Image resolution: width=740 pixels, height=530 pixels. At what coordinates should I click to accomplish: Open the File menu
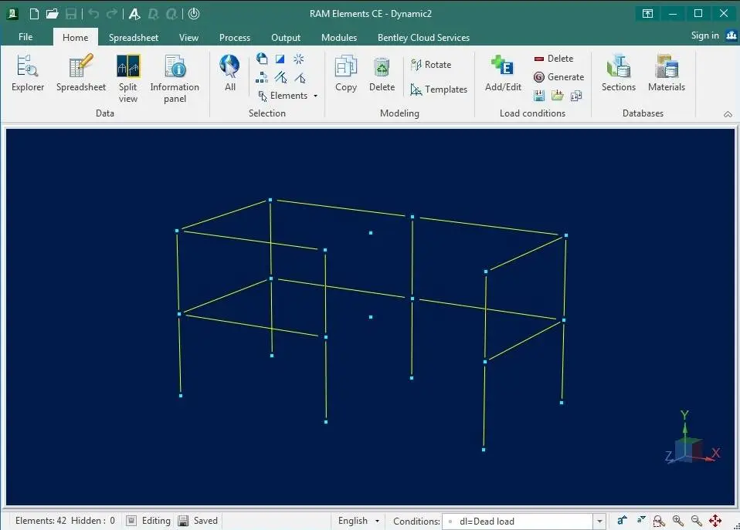[25, 37]
